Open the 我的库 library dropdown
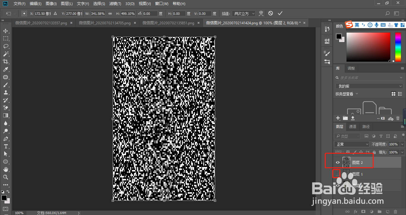The width and height of the screenshot is (406, 215). coord(369,86)
